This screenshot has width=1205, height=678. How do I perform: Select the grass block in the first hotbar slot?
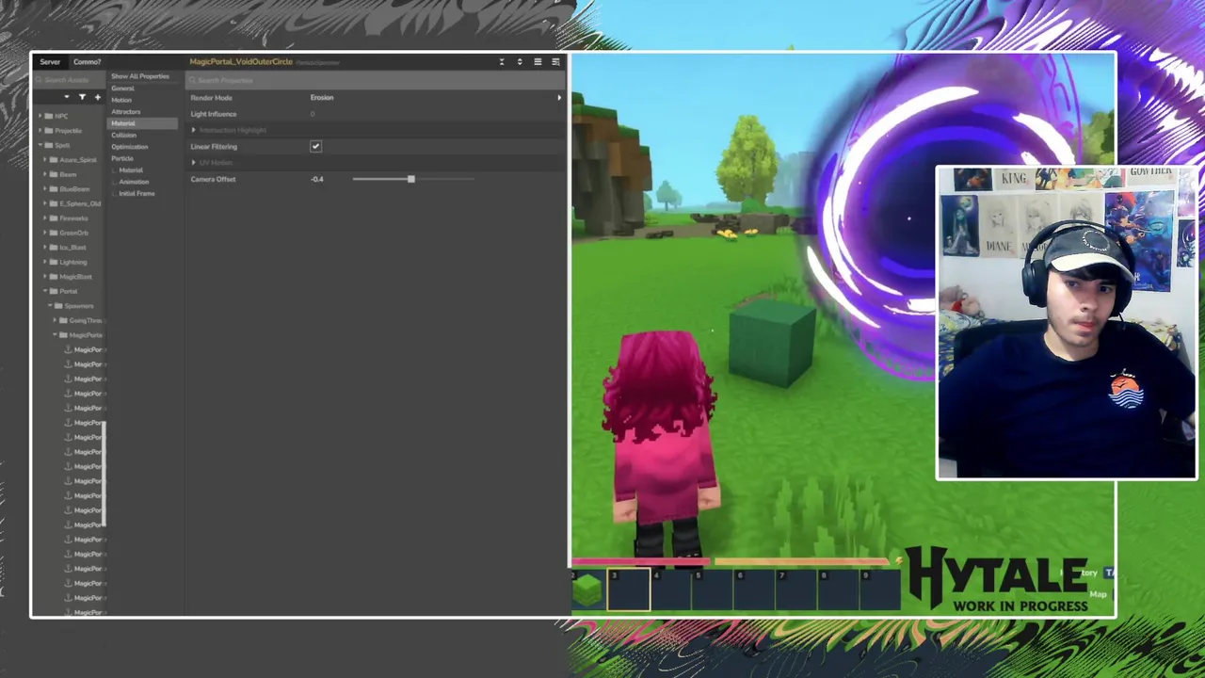pos(587,590)
